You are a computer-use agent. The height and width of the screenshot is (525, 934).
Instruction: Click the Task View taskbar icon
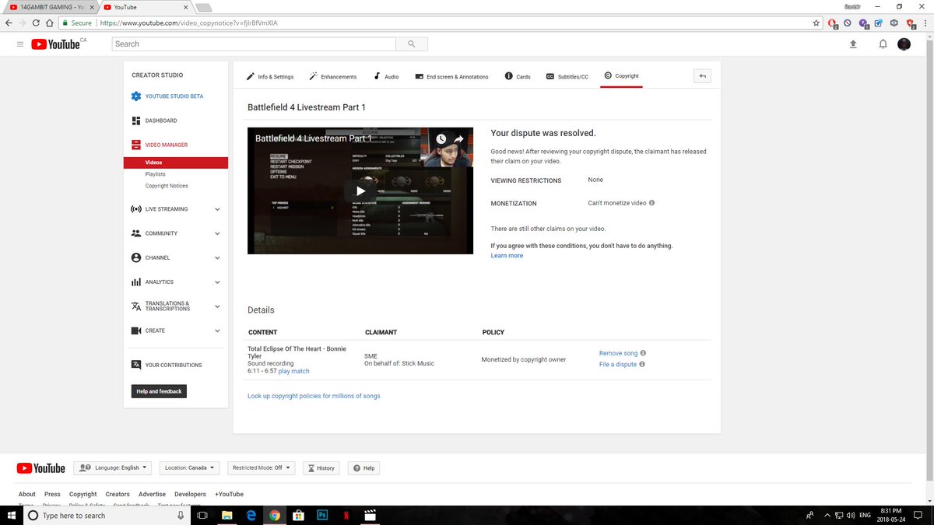(202, 515)
